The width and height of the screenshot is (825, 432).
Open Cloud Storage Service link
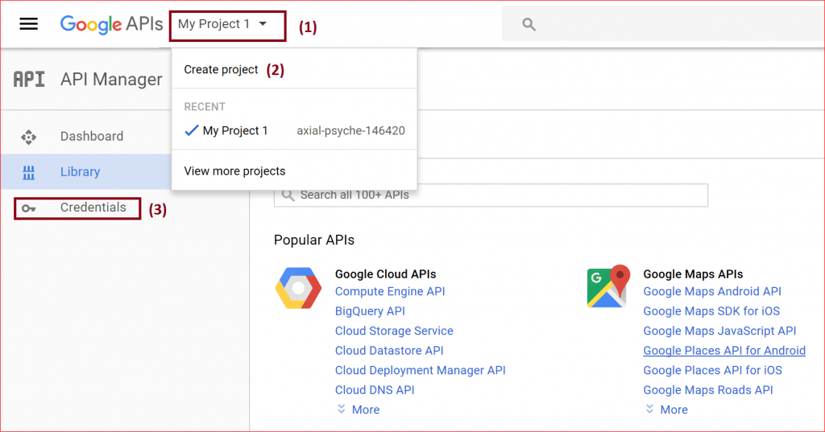[394, 331]
